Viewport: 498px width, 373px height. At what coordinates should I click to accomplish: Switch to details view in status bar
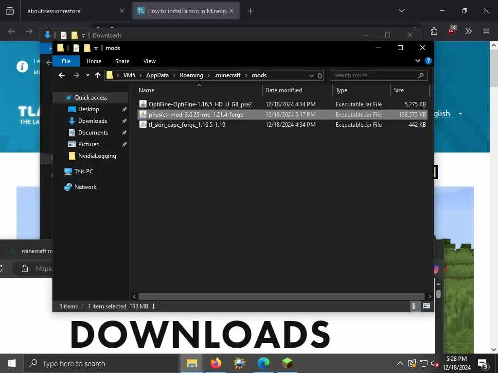pos(413,306)
